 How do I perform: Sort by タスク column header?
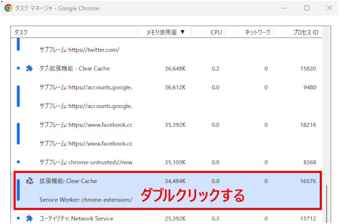(74, 32)
